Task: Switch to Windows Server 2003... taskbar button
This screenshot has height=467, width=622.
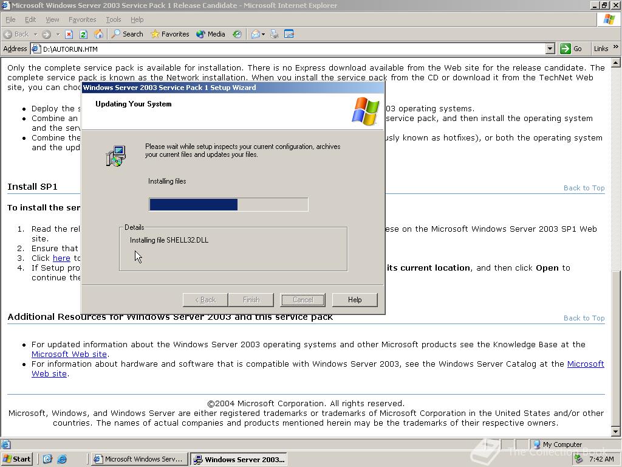Action: click(x=239, y=460)
